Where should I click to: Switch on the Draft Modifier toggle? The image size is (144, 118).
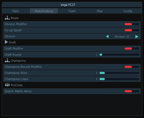point(132,49)
